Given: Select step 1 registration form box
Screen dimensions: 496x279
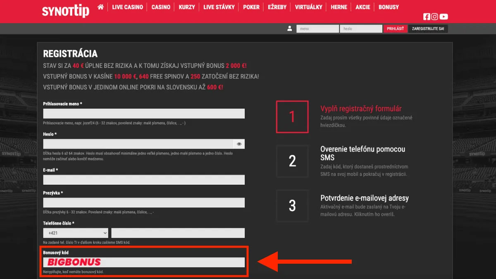Looking at the screenshot, I should [x=292, y=117].
